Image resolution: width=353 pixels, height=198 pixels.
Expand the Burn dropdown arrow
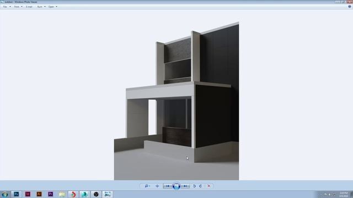(45, 7)
